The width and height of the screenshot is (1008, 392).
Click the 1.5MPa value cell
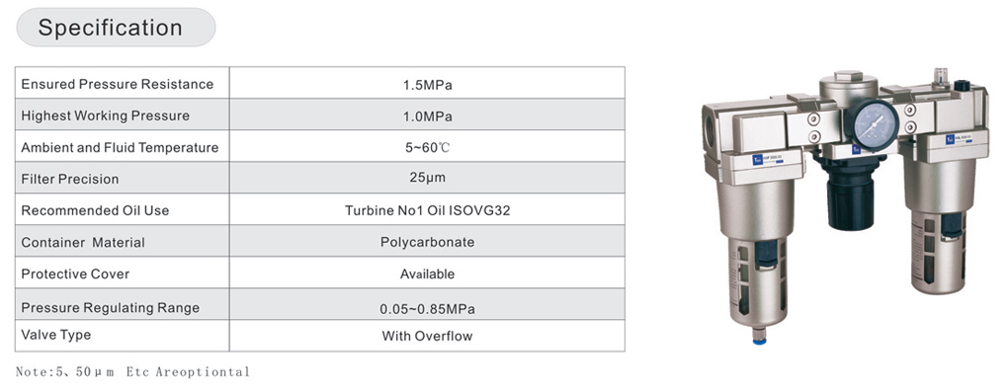click(x=428, y=85)
